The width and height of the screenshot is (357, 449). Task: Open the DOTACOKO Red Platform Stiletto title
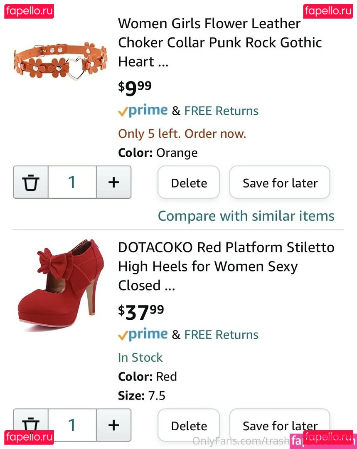226,266
